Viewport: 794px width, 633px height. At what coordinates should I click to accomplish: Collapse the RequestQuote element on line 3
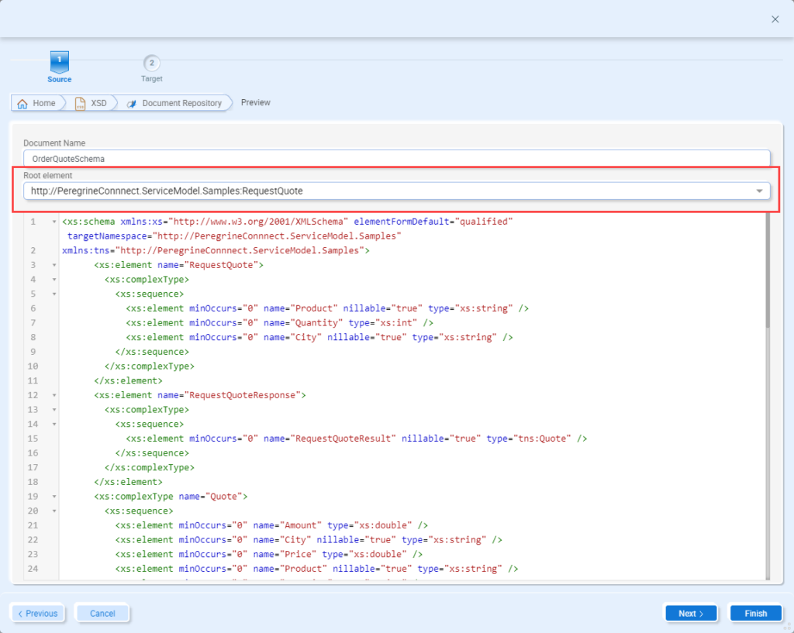[x=54, y=265]
